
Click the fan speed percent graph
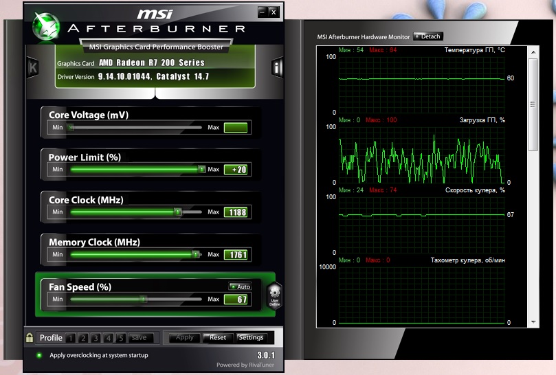421,225
